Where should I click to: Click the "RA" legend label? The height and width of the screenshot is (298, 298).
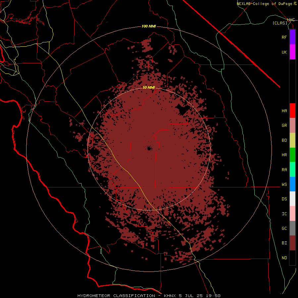(284, 170)
